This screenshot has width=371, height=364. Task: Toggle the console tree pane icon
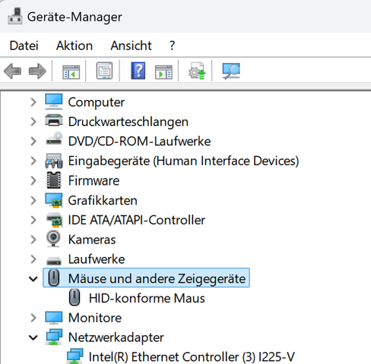[x=71, y=71]
